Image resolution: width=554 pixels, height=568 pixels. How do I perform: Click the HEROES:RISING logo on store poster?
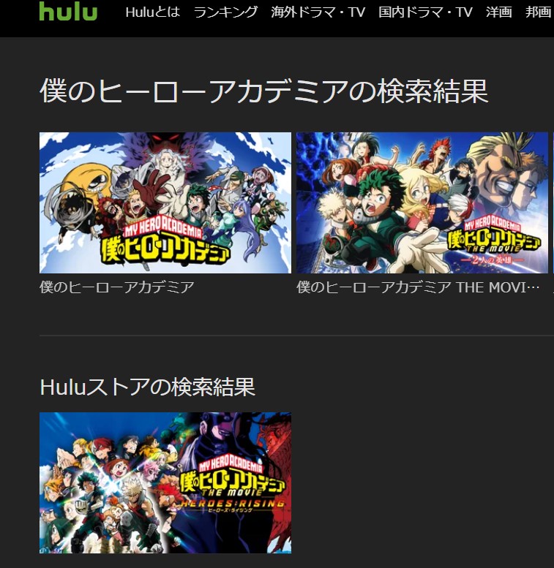(233, 504)
